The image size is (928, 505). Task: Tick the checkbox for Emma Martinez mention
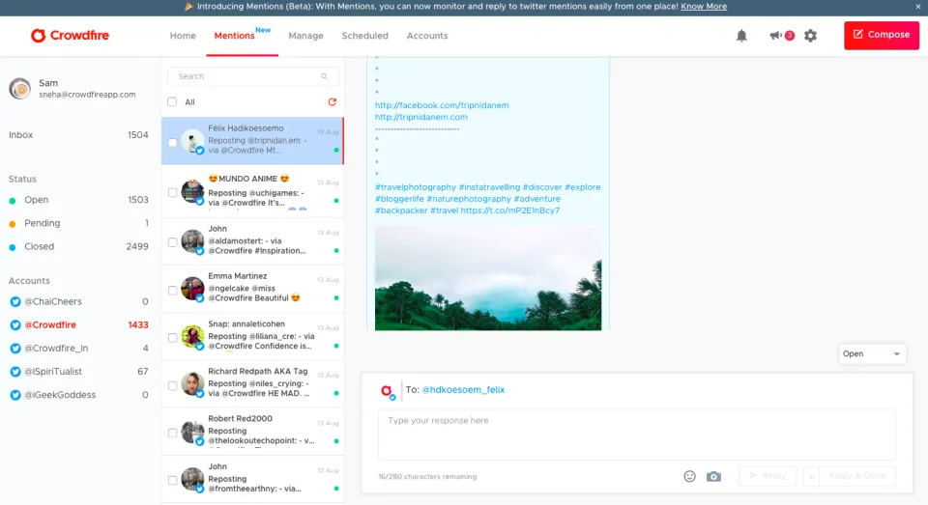click(x=172, y=290)
